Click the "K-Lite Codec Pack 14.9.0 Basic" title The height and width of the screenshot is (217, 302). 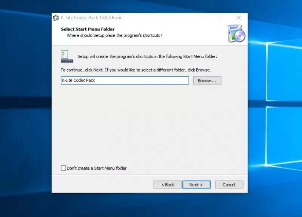91,18
